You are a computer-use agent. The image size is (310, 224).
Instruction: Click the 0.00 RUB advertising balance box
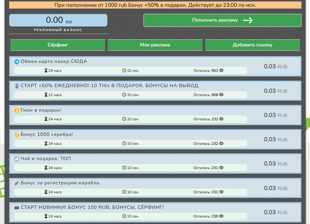(58, 20)
